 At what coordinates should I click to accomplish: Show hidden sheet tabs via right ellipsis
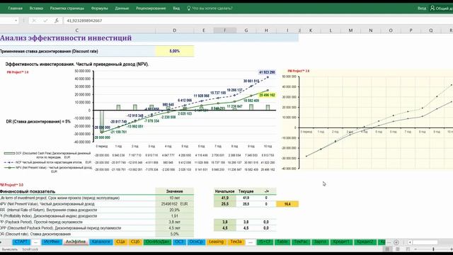coord(389,242)
